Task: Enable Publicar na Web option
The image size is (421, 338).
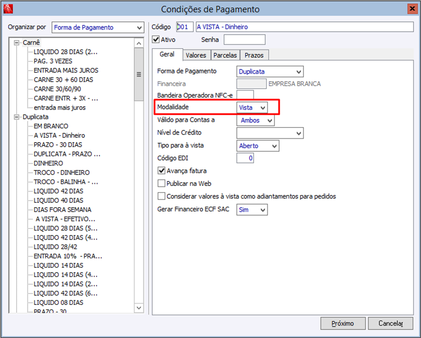Action: tap(162, 184)
